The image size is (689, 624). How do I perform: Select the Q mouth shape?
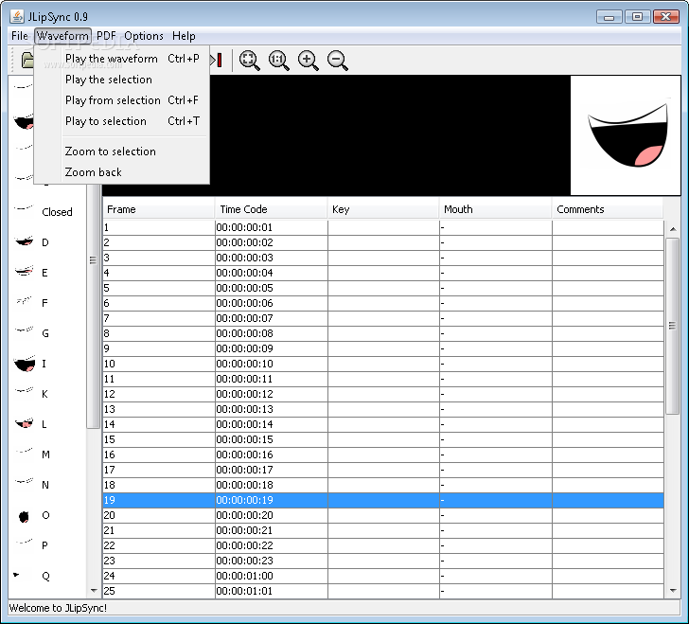click(31, 576)
